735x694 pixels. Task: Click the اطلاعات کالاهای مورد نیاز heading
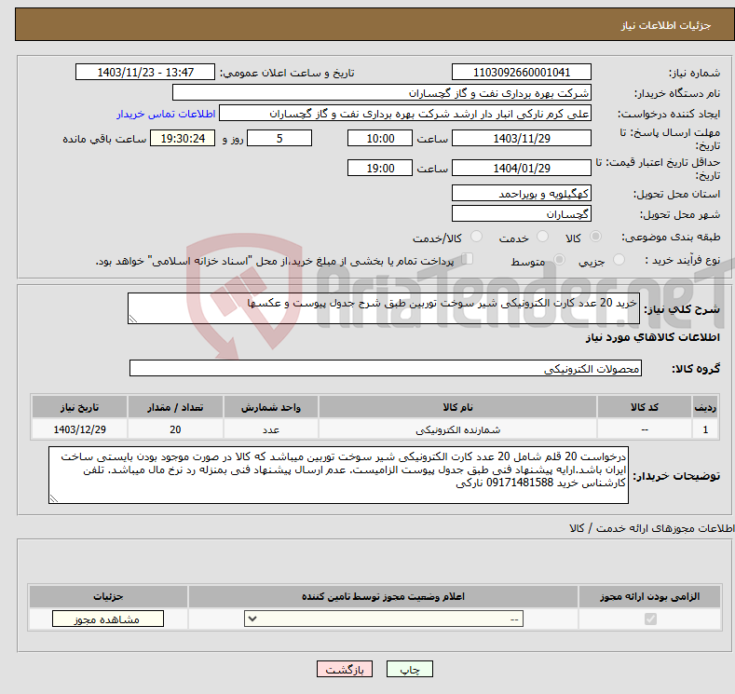coord(652,337)
